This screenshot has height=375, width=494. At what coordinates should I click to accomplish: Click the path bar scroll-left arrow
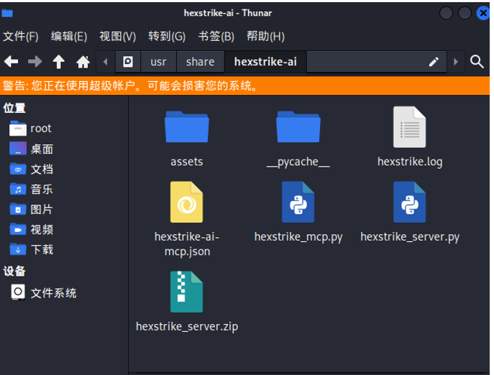(106, 62)
